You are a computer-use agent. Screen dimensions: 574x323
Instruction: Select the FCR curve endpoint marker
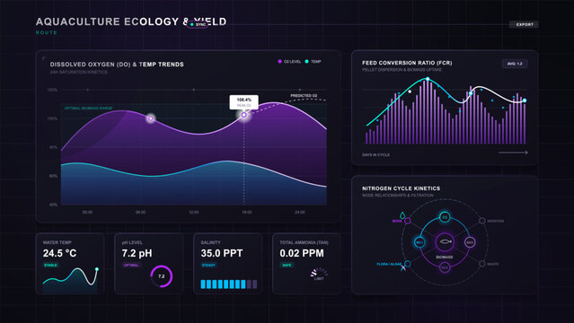pyautogui.click(x=525, y=100)
